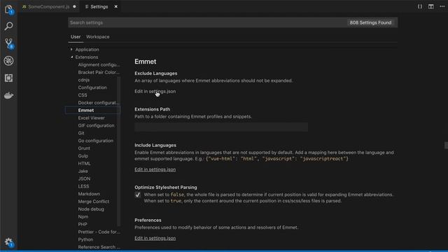The width and height of the screenshot is (448, 252).
Task: Select Merge Conflict in settings tree
Action: (93, 202)
